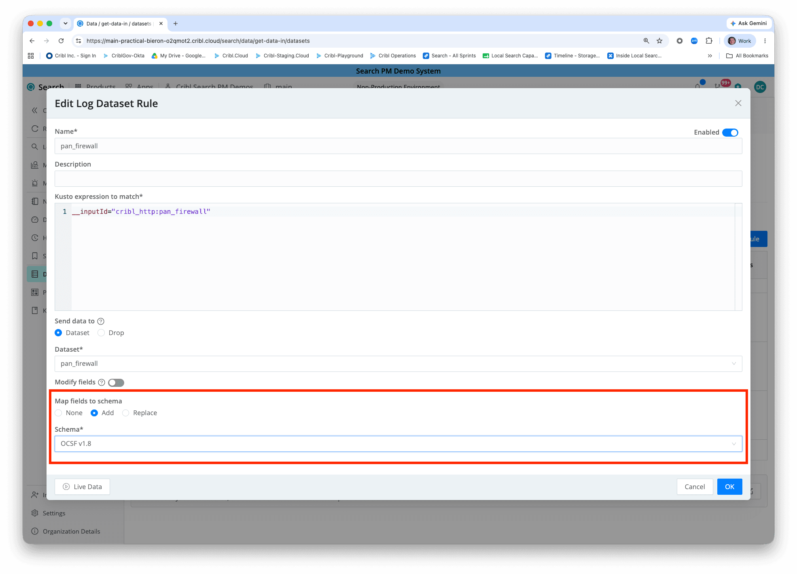Close the Edit Log Dataset Rule dialog
The height and width of the screenshot is (574, 797).
tap(738, 103)
